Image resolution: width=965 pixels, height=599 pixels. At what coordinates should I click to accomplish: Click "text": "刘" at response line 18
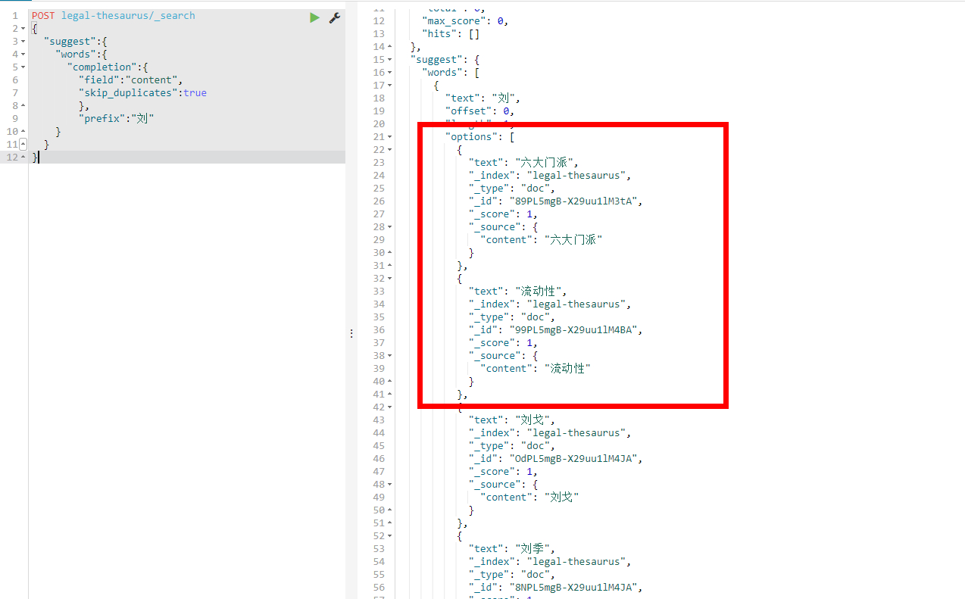[x=483, y=98]
